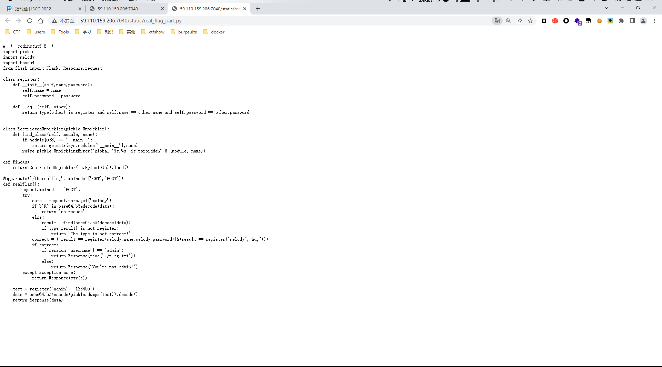Open the cookie editor extension
The height and width of the screenshot is (367, 662).
pos(599,21)
